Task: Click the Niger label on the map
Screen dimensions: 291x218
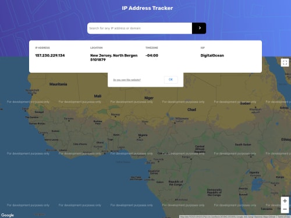Action: (x=149, y=98)
